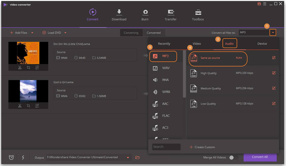Switch to the Recently tab

[164, 44]
